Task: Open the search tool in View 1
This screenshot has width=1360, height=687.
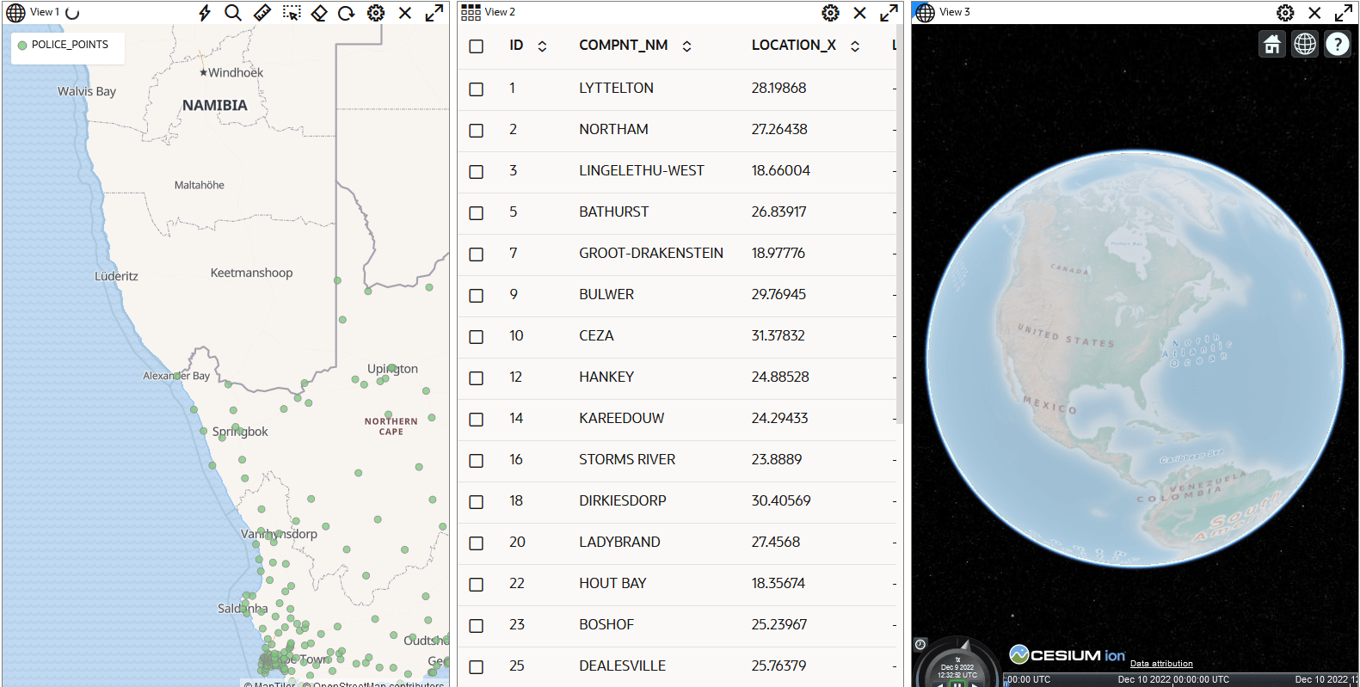Action: 233,13
